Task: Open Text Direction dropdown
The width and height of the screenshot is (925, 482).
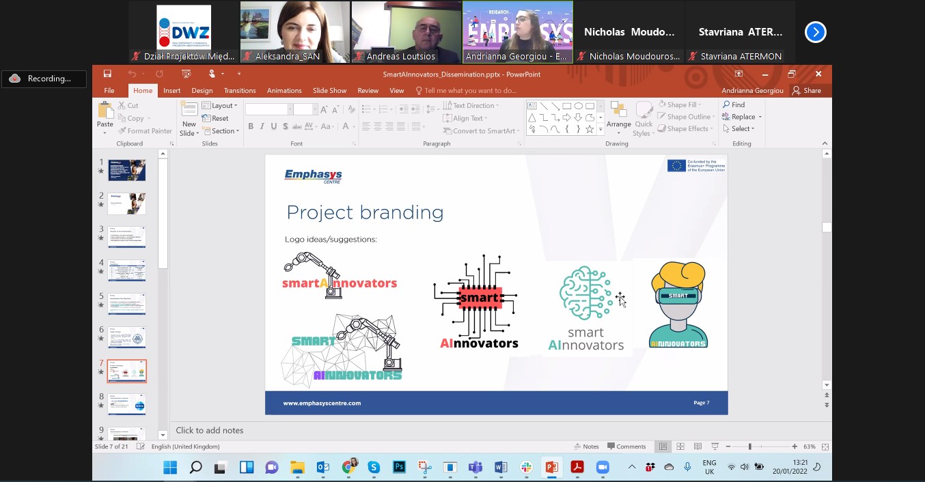Action: (x=471, y=106)
